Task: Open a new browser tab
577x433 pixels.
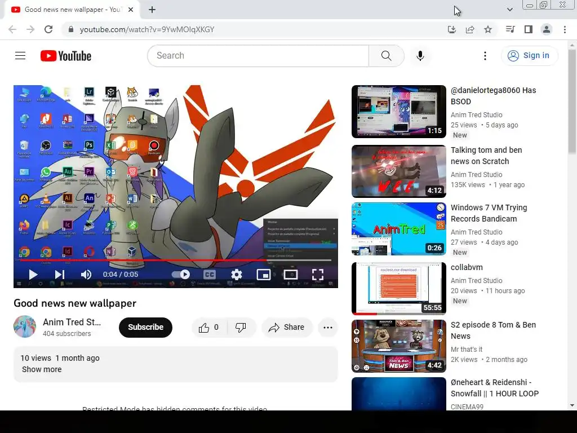Action: (x=152, y=10)
